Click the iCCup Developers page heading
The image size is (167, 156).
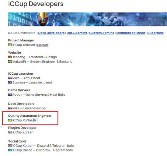(36, 4)
